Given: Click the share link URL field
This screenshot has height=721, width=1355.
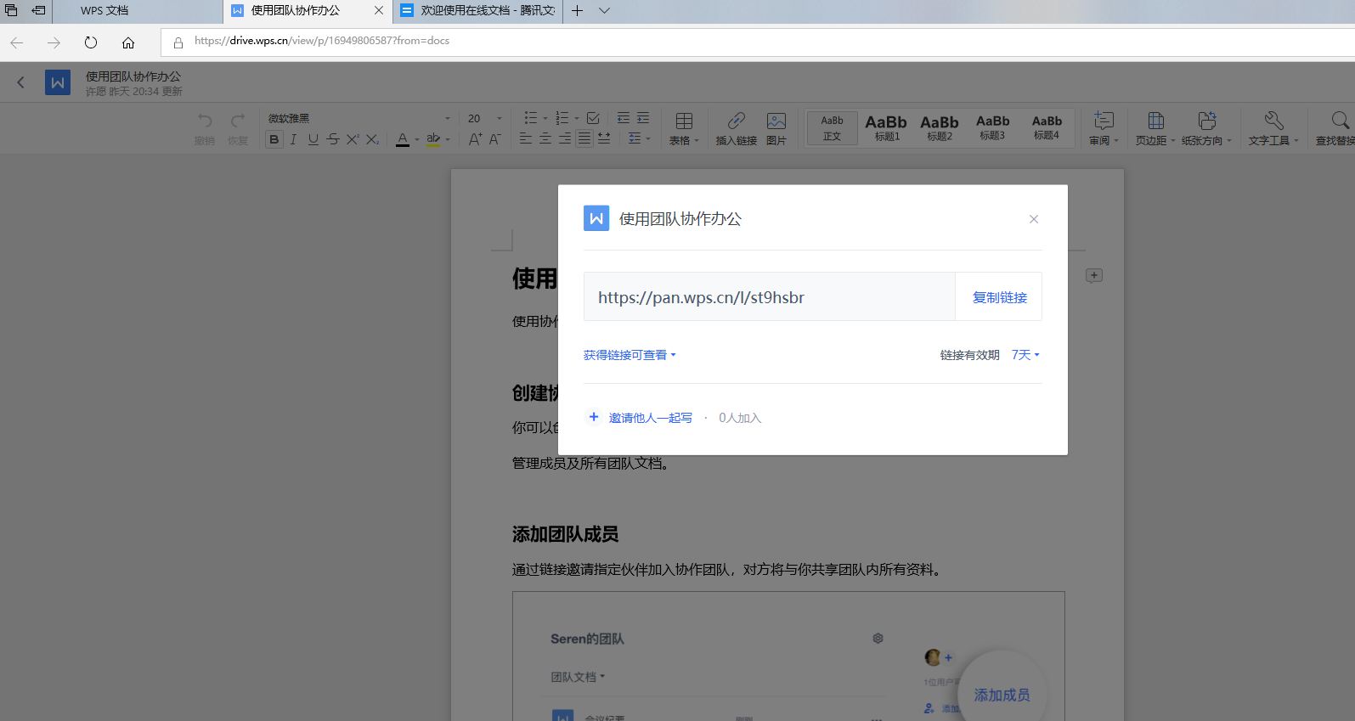Looking at the screenshot, I should coord(769,297).
